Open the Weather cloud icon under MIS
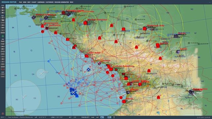 coord(3,20)
